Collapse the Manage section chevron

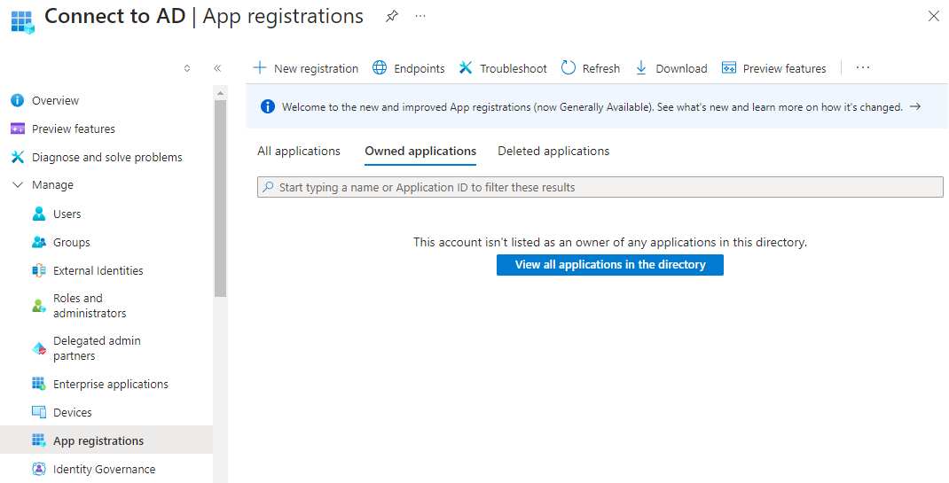click(x=18, y=185)
